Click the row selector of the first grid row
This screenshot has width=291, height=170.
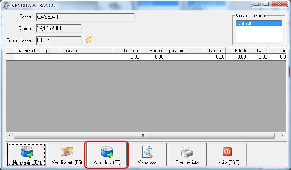pyautogui.click(x=10, y=57)
